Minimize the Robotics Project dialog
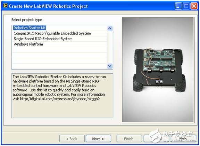Image resolution: width=200 pixels, height=146 pixels. [x=178, y=6]
